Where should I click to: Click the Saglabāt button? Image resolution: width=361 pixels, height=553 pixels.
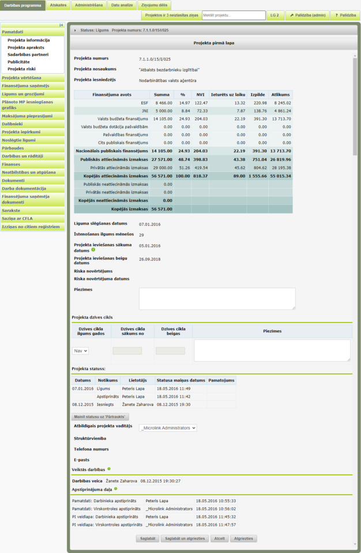[x=148, y=539]
